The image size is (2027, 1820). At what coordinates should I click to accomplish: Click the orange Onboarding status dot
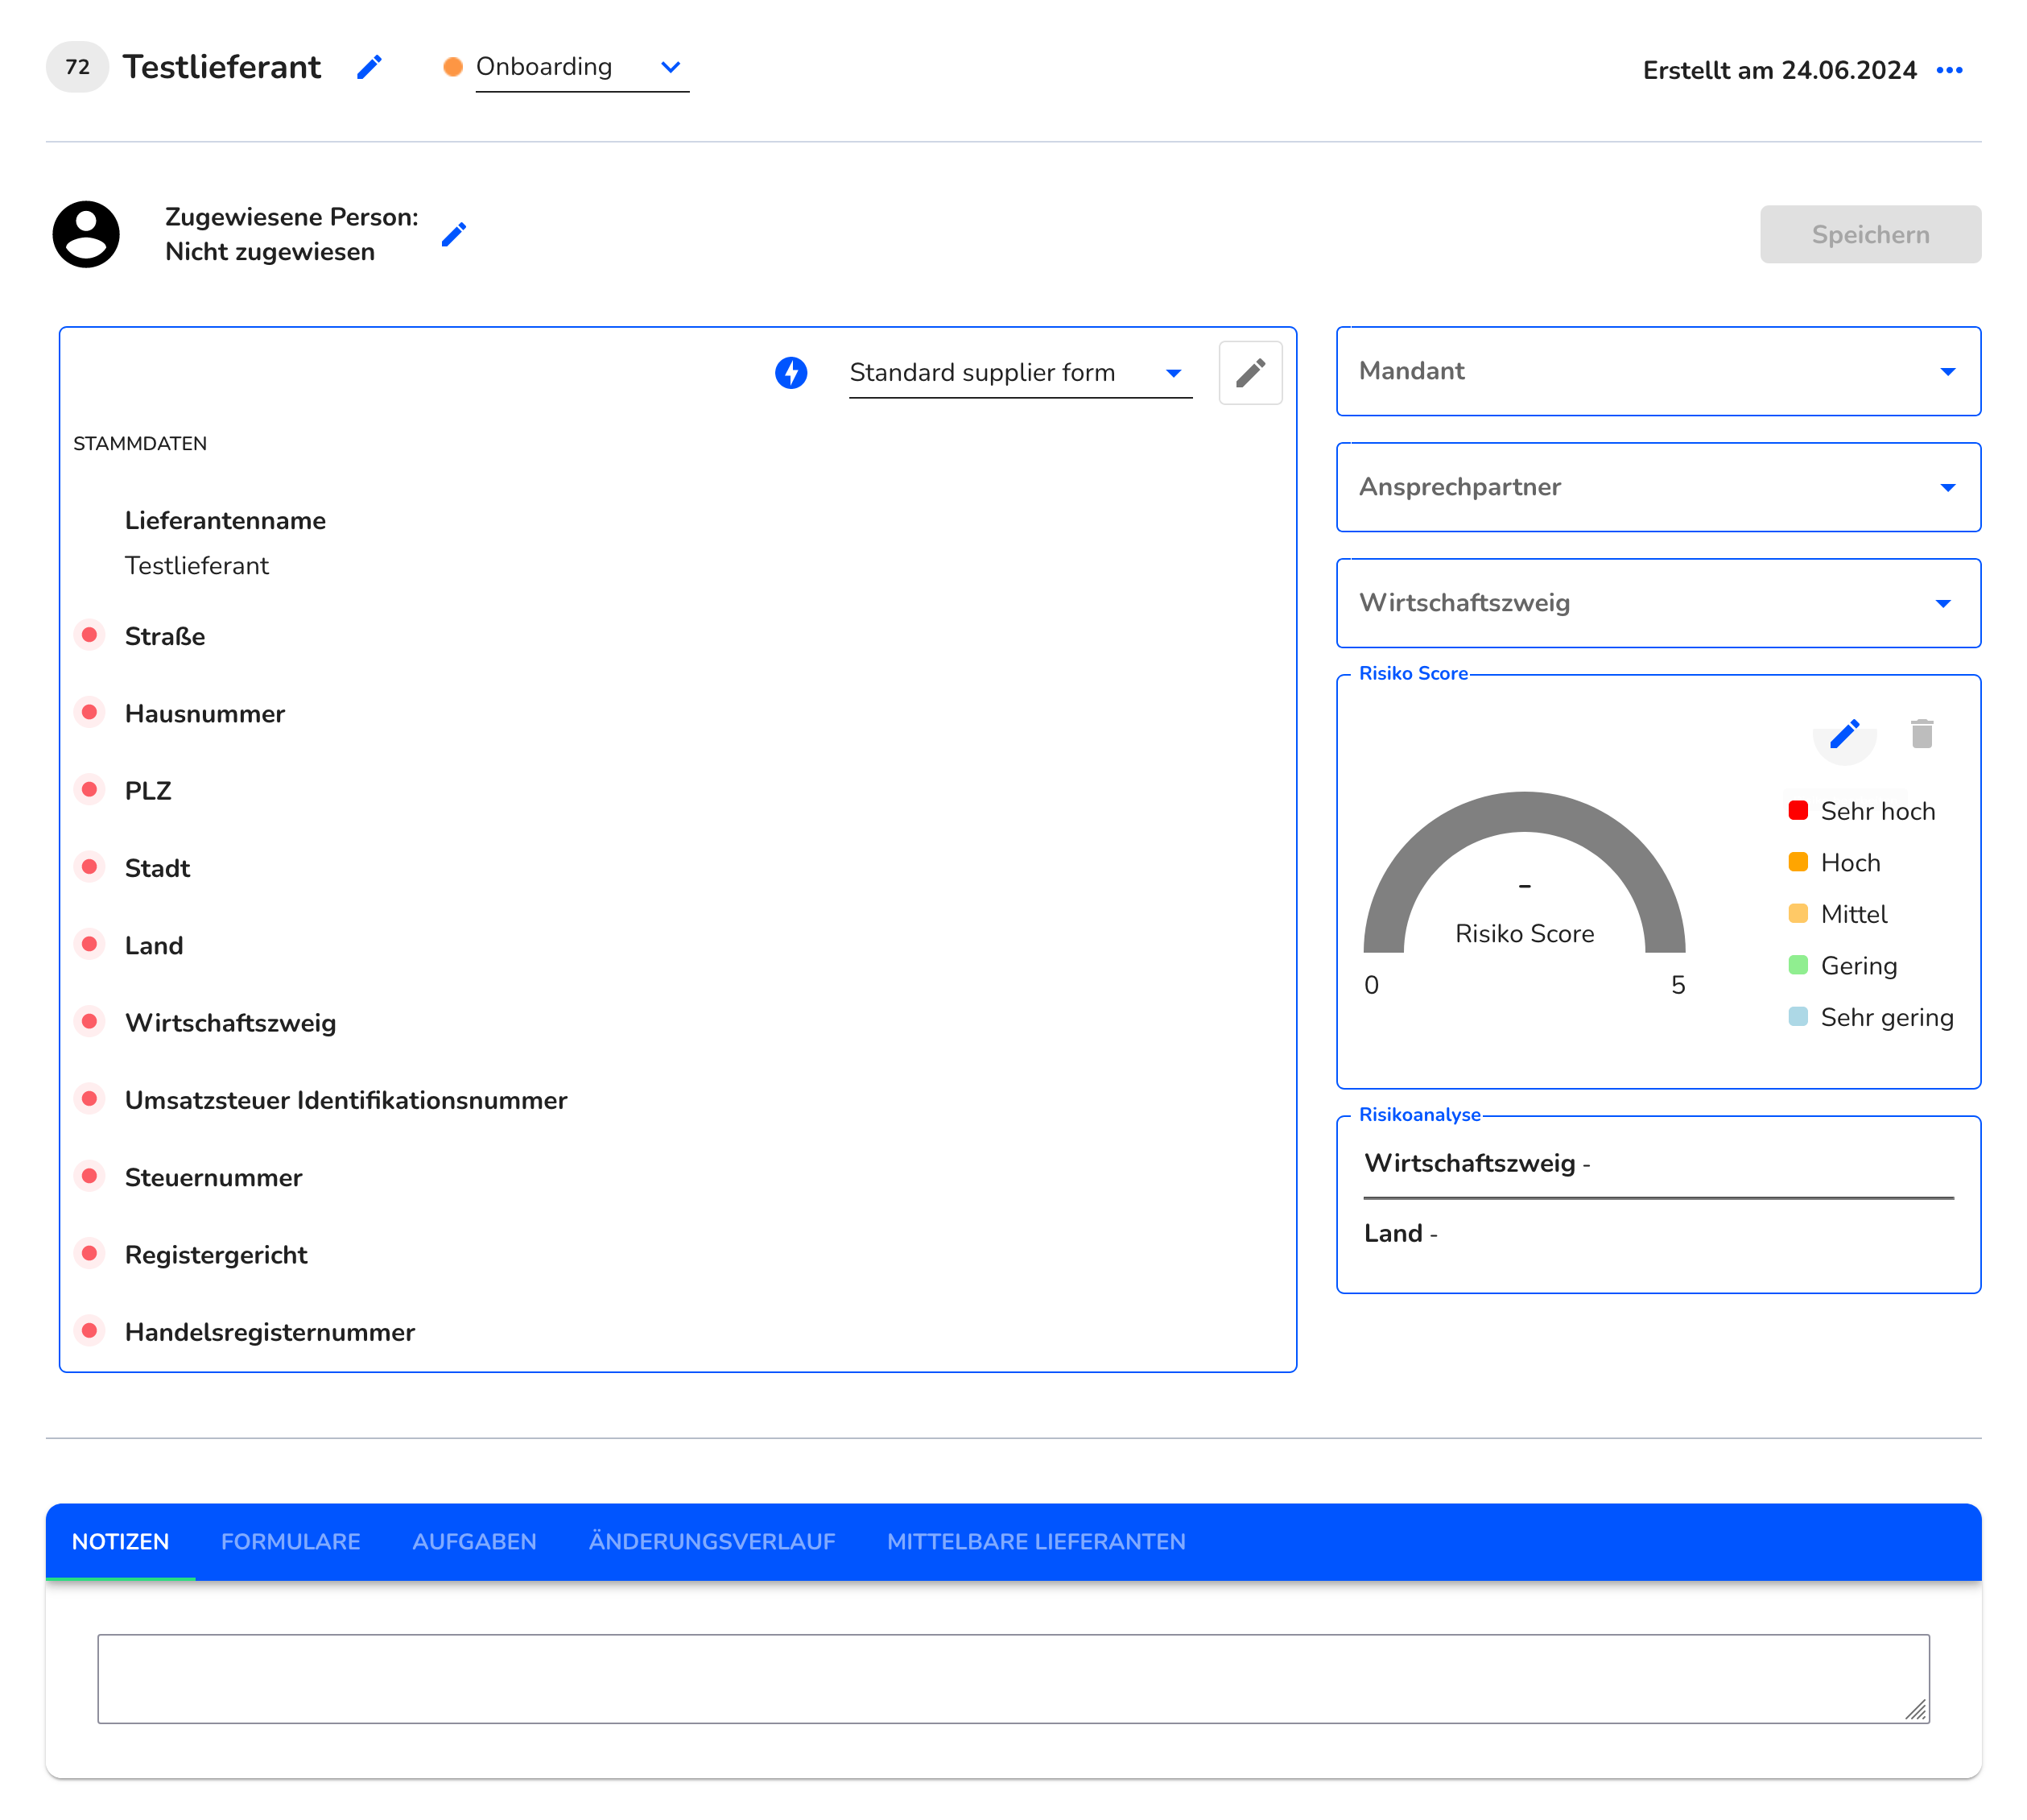point(452,67)
